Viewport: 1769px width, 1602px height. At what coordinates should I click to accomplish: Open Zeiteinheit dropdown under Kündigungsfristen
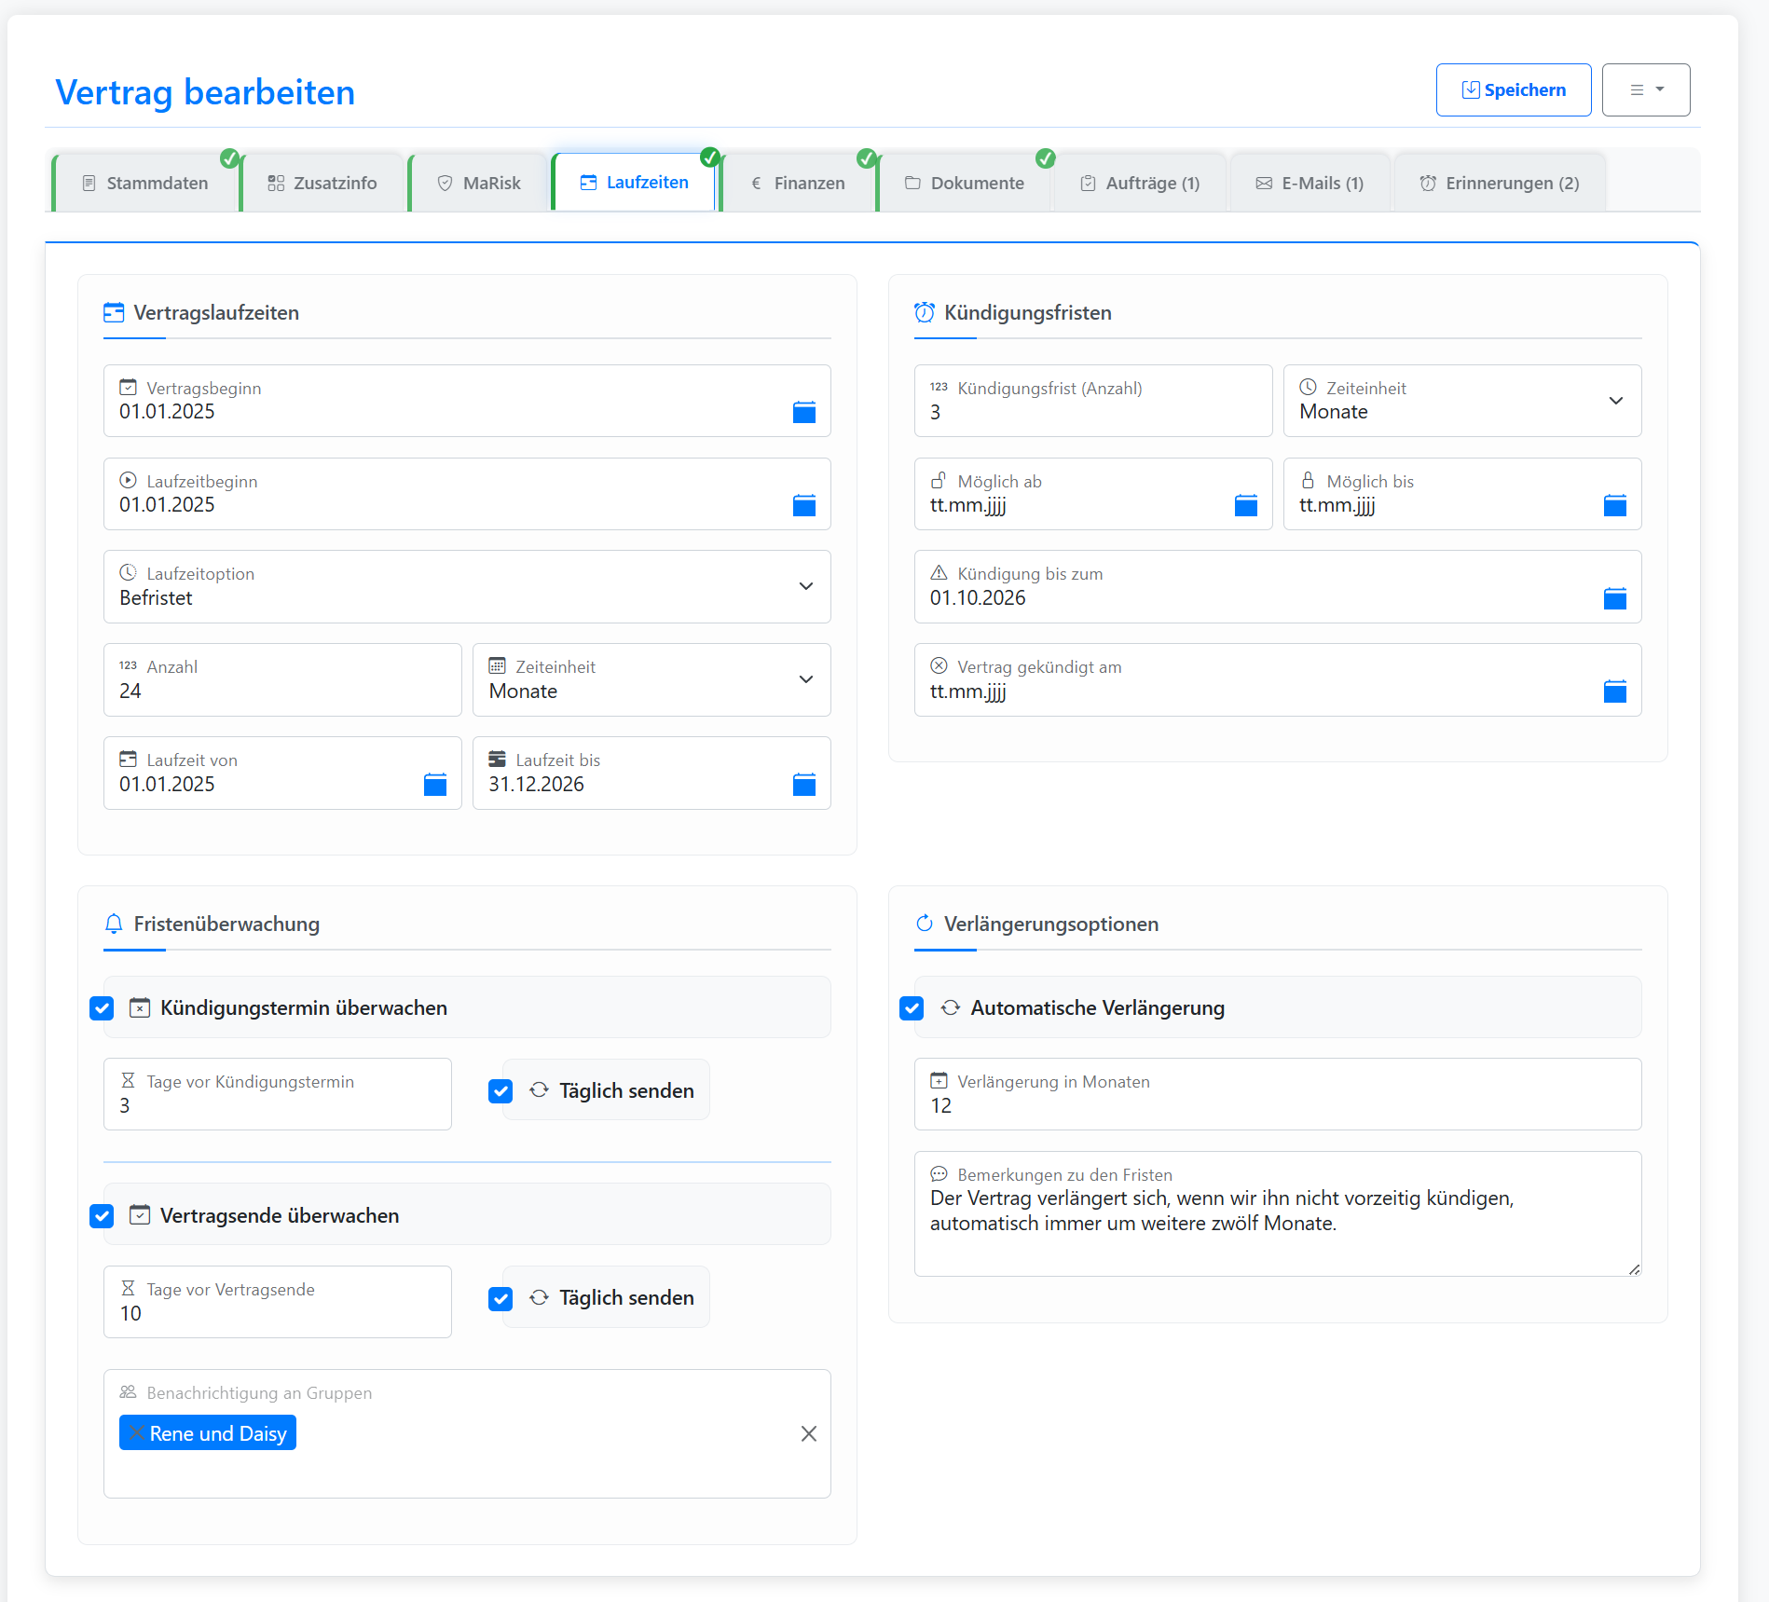1615,401
